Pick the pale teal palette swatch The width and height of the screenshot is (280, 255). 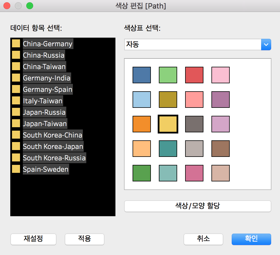[168, 173]
